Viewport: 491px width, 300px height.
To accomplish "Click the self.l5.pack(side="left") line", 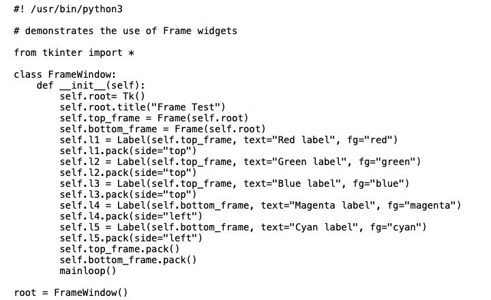I will 131,238.
